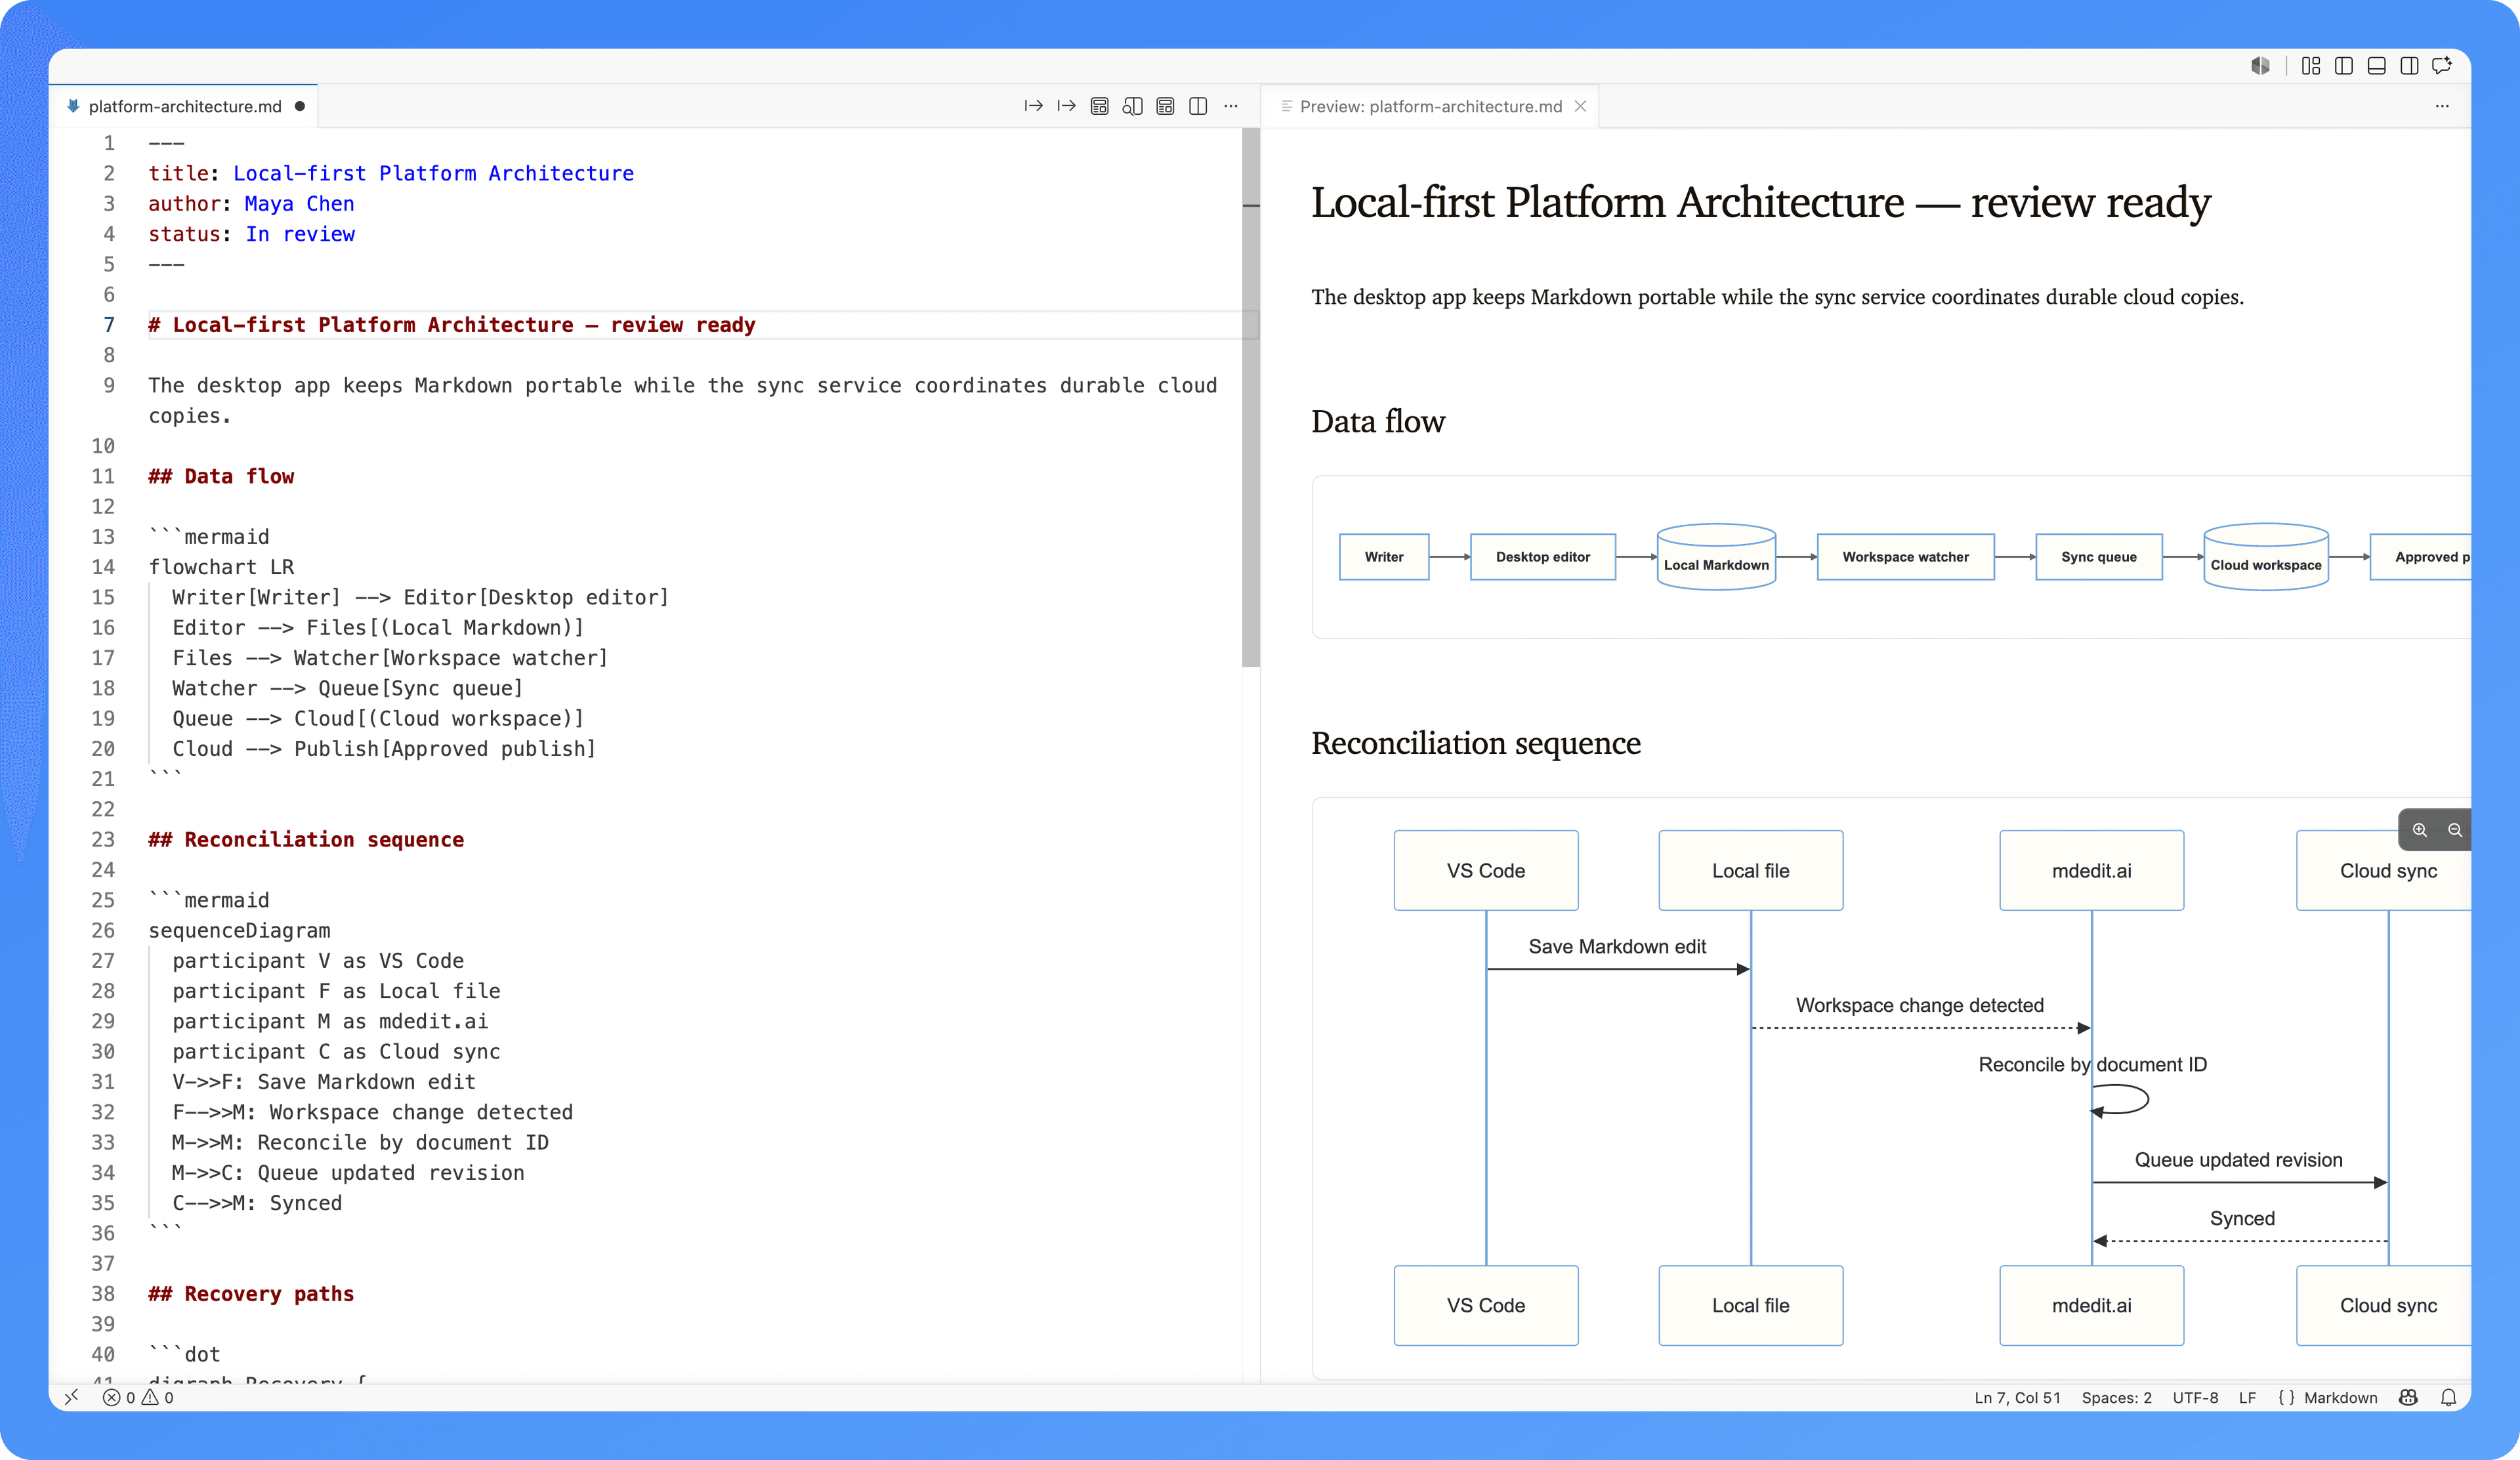Click the hexagon cube icon in the title bar

[x=2260, y=66]
